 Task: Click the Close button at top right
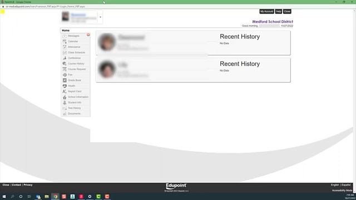coord(287,11)
